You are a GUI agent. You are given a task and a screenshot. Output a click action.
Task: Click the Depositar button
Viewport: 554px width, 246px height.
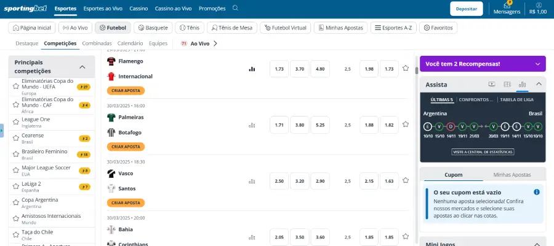click(x=467, y=9)
